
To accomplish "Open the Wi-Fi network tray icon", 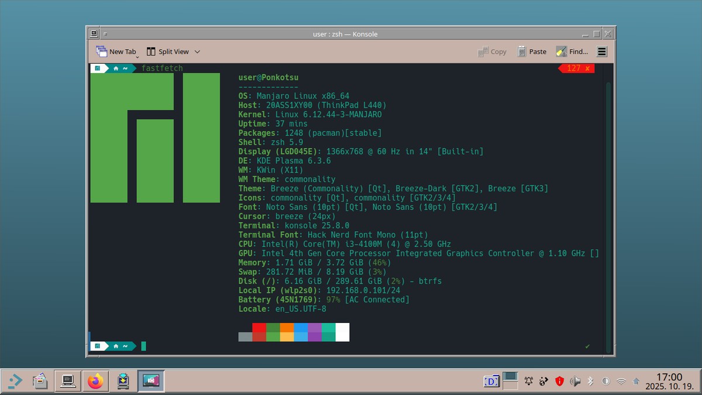I will click(621, 382).
